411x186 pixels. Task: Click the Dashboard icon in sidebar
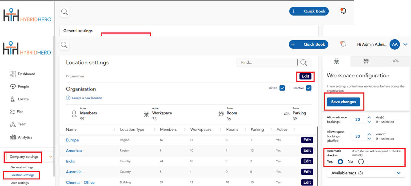pyautogui.click(x=13, y=74)
